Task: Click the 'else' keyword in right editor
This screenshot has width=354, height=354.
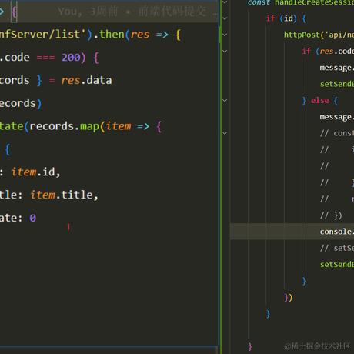Action: 320,100
